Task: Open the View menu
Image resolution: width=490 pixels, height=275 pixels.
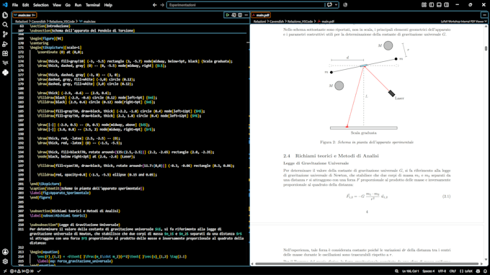Action: click(57, 5)
